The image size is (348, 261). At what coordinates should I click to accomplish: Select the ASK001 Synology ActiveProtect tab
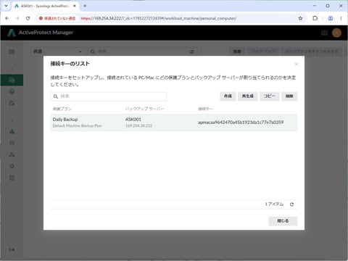tap(45, 6)
